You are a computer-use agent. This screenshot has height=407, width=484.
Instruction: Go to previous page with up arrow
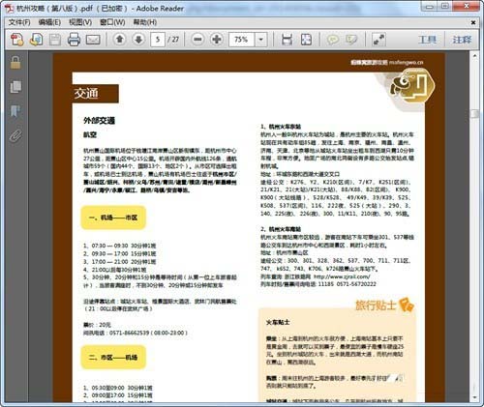pos(120,40)
